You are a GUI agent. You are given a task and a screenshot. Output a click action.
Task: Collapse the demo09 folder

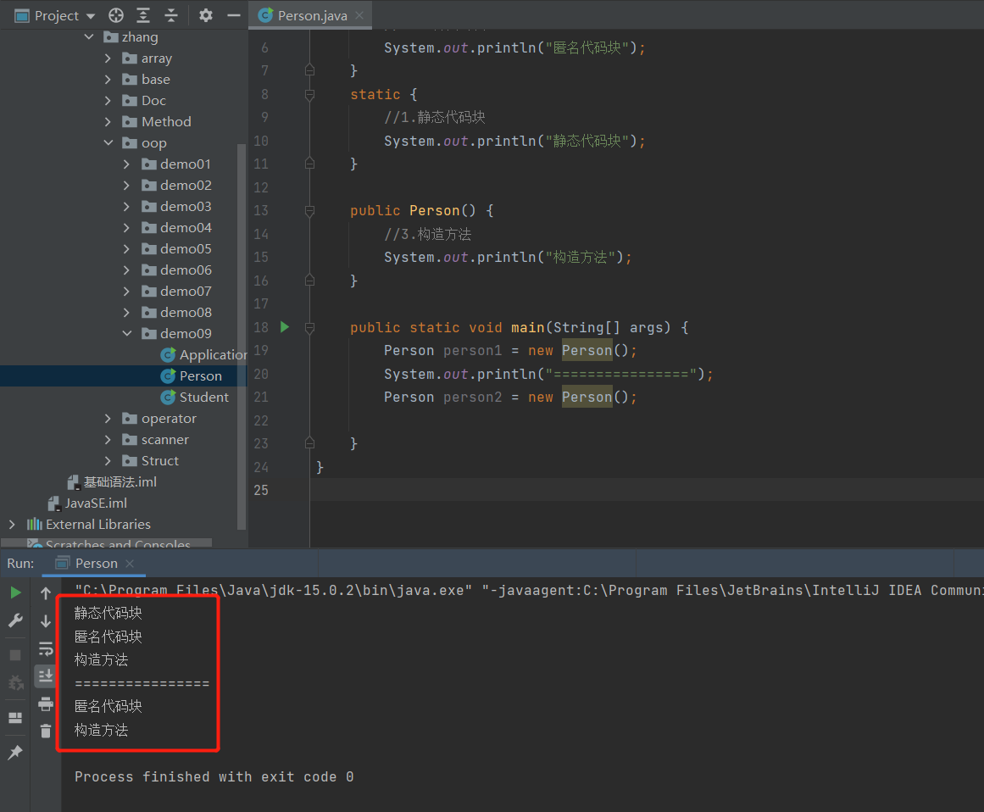click(x=127, y=333)
